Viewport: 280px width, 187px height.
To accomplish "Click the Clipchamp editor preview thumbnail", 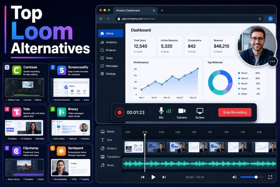I will coord(25,168).
